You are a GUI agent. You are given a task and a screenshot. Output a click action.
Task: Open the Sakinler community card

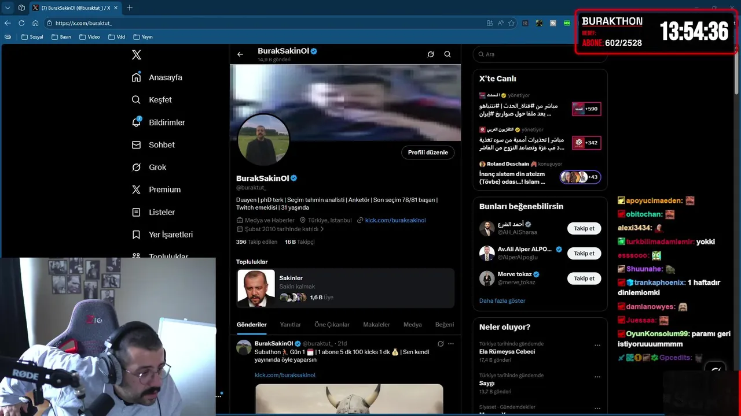pyautogui.click(x=346, y=288)
